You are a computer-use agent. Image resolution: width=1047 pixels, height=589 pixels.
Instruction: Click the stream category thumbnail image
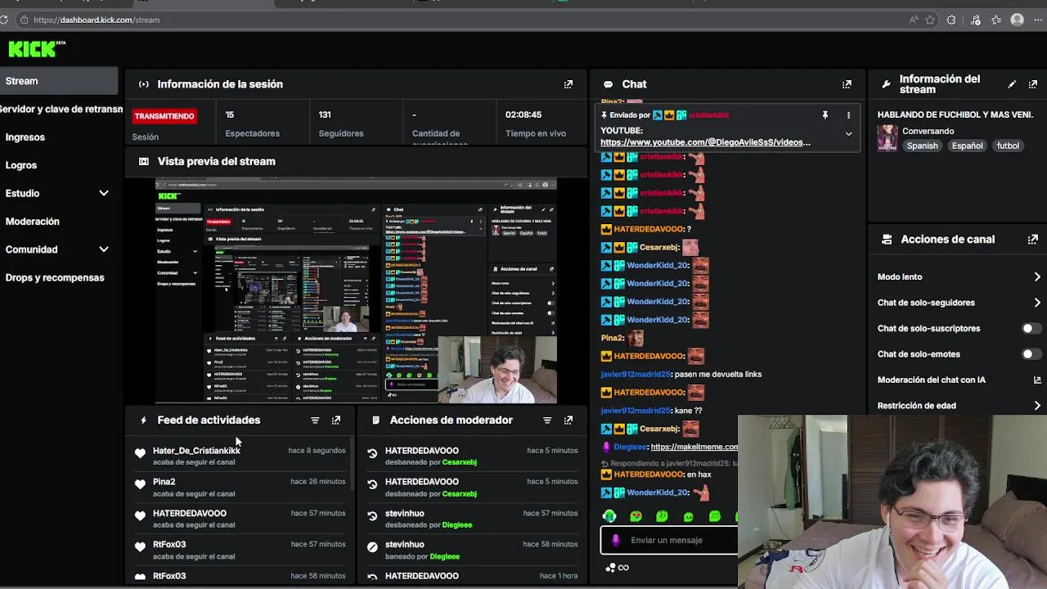pyautogui.click(x=887, y=138)
